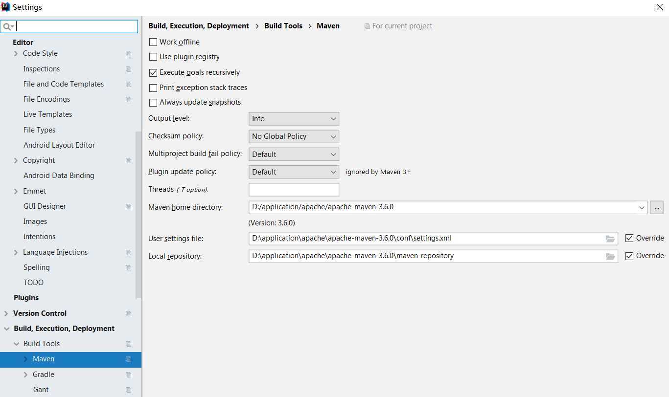
Task: Open Multiproject build fail policy dropdown
Action: click(294, 154)
